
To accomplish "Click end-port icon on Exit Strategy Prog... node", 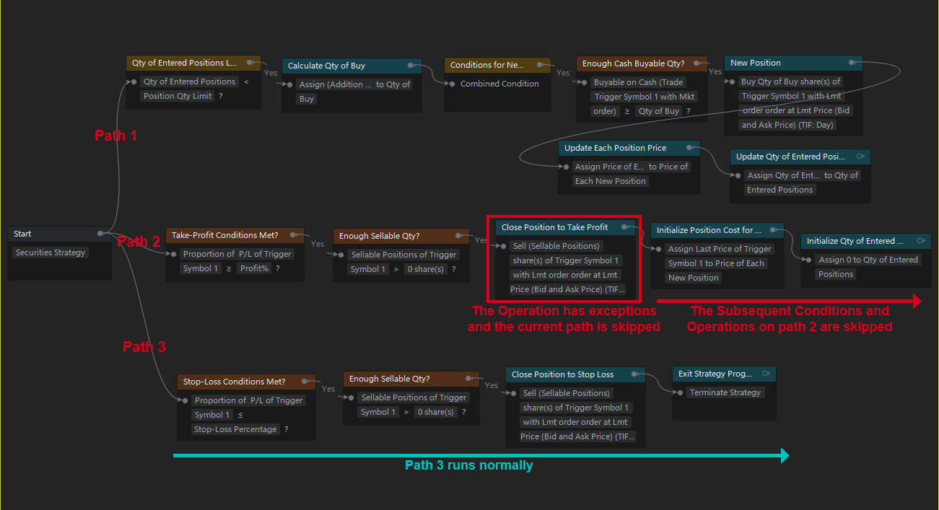I will click(765, 374).
